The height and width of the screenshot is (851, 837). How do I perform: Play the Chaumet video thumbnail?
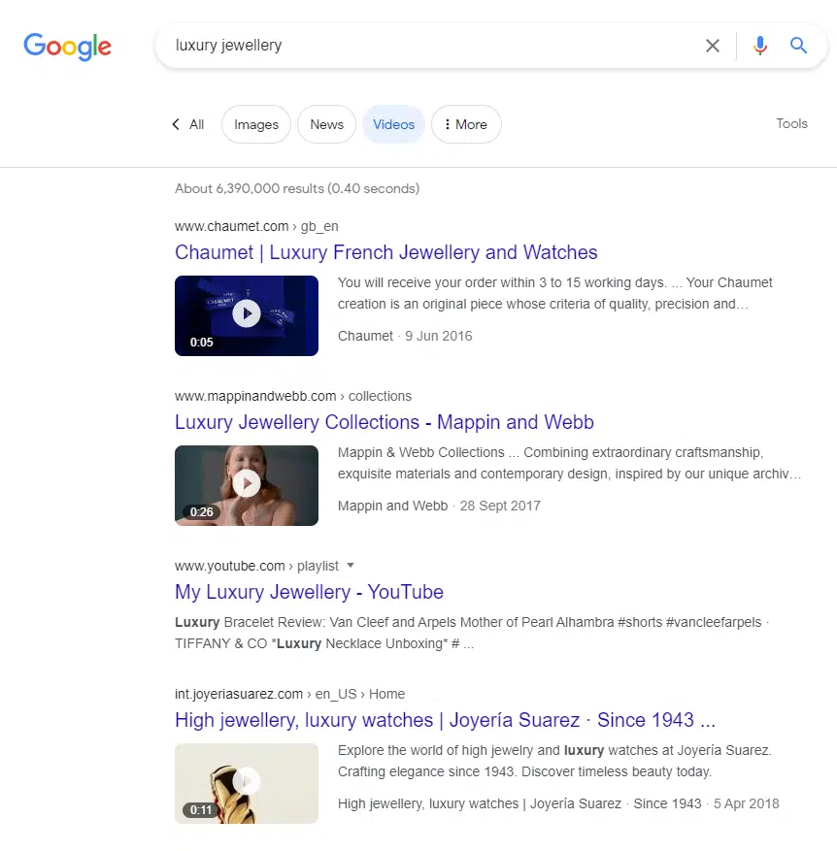(246, 315)
